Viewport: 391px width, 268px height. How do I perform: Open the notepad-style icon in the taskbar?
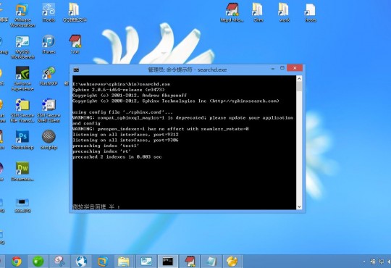coord(211,261)
